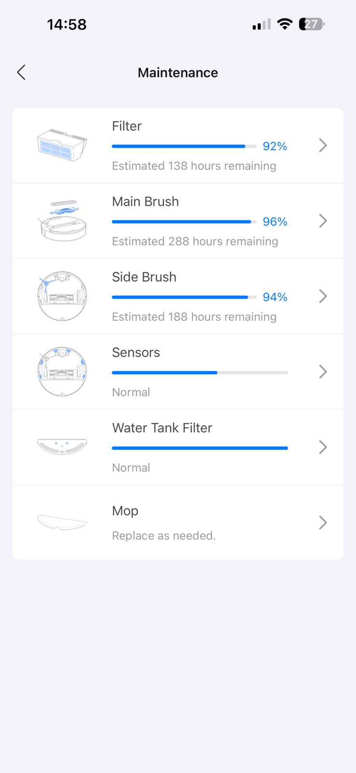Image resolution: width=356 pixels, height=773 pixels.
Task: Tap the back arrow icon
Action: pyautogui.click(x=21, y=72)
